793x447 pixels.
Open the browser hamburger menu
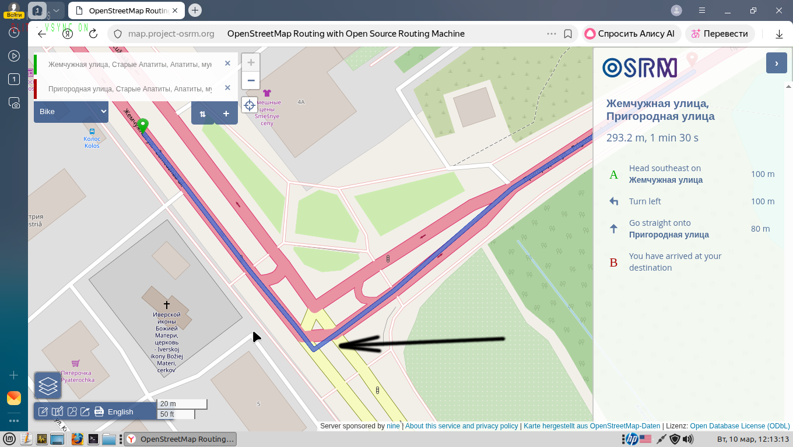point(702,10)
